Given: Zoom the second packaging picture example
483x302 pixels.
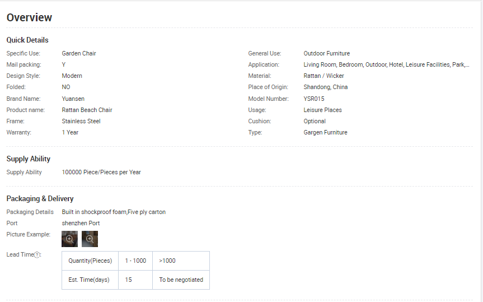Looking at the screenshot, I should click(x=90, y=239).
